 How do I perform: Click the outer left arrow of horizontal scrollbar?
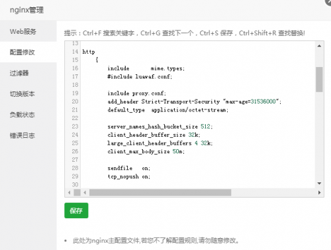point(70,192)
